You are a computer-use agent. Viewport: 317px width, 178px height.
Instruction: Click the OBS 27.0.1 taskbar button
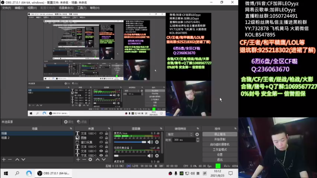tap(53, 173)
